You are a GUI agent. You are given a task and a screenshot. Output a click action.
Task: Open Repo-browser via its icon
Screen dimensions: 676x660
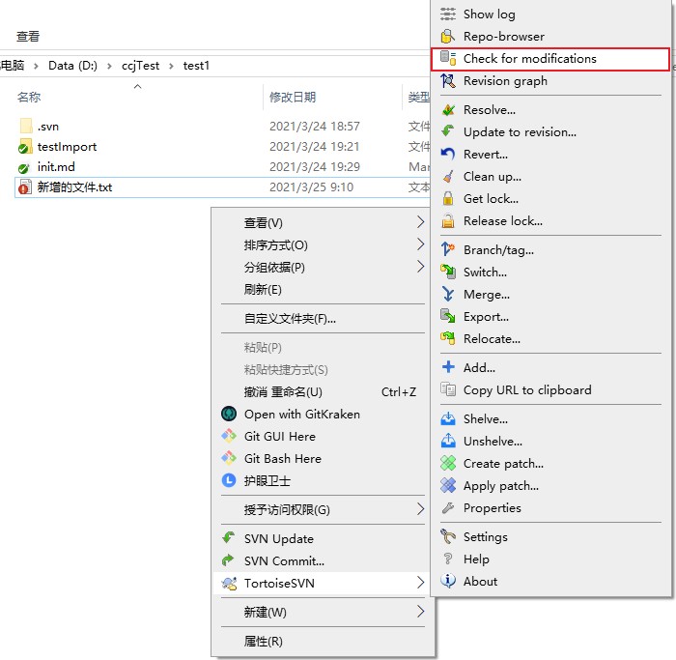tap(448, 37)
